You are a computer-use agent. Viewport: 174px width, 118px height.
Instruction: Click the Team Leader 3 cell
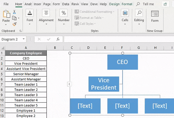tap(26, 95)
